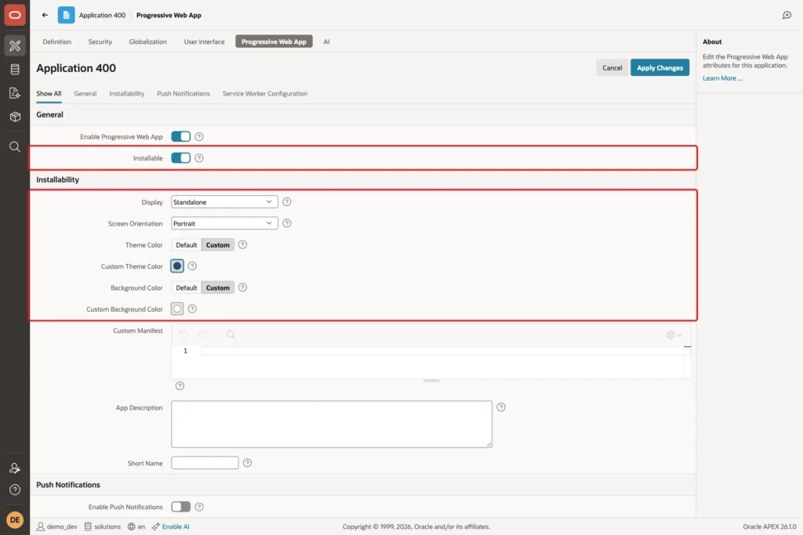Go back using the arrow icon
This screenshot has width=803, height=535.
point(45,16)
